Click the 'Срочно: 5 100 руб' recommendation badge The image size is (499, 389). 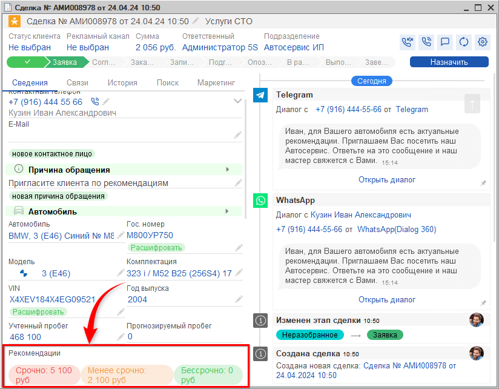(x=44, y=375)
